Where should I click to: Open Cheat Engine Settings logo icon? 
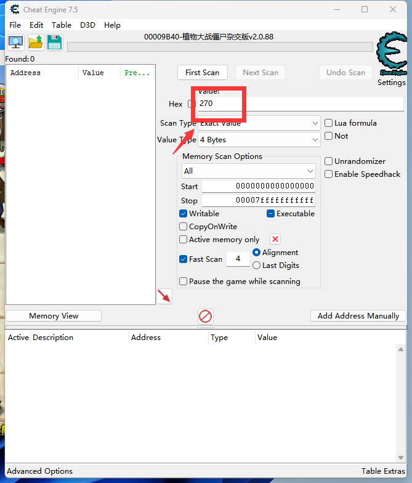click(x=390, y=57)
